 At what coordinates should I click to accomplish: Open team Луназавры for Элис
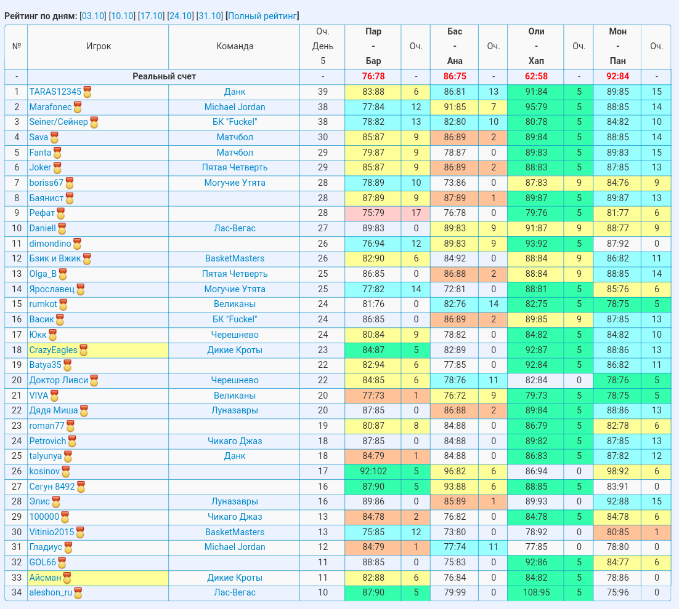[235, 501]
